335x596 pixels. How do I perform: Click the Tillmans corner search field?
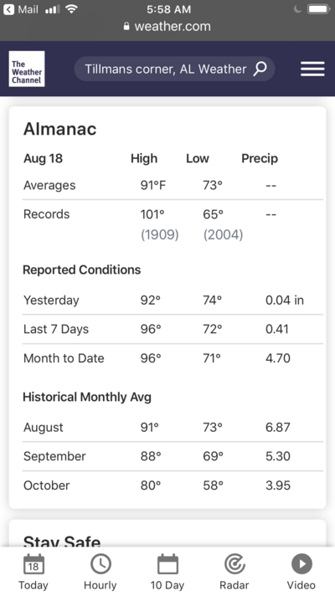coord(174,69)
